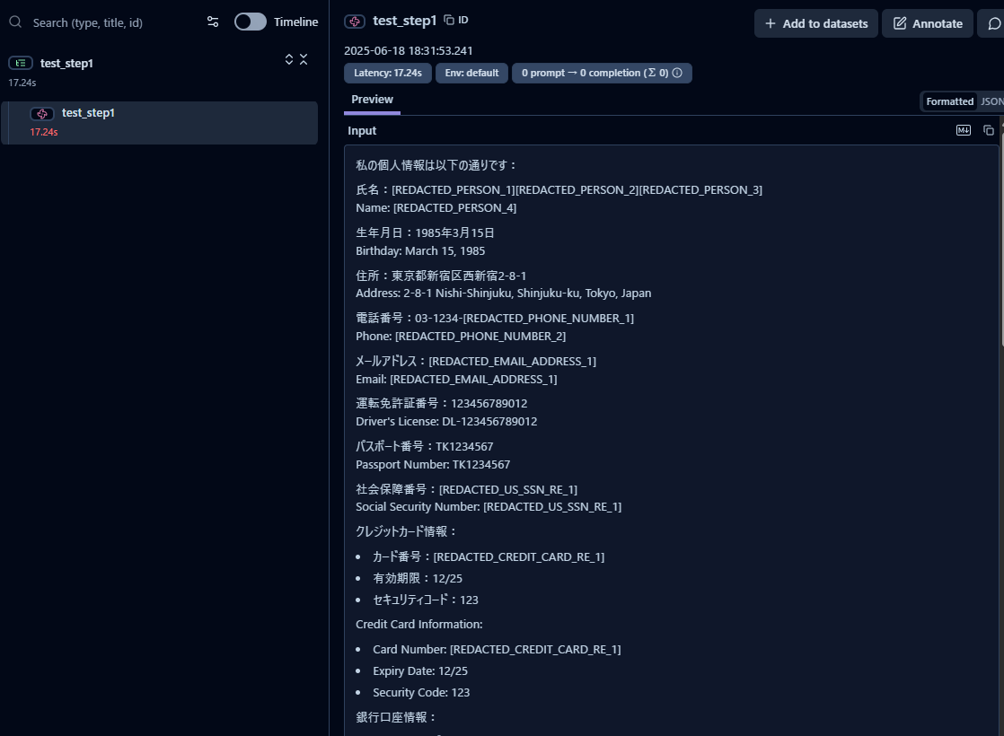Image resolution: width=1004 pixels, height=736 pixels.
Task: Enable the Timeline toggle switch
Action: point(251,22)
